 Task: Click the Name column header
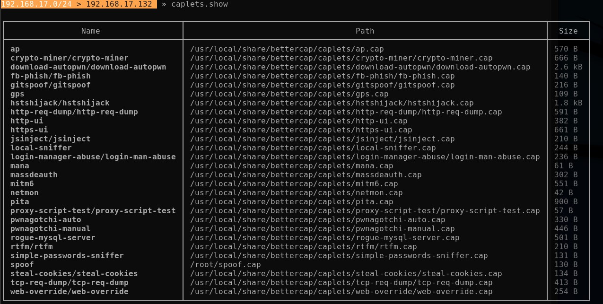[x=90, y=31]
